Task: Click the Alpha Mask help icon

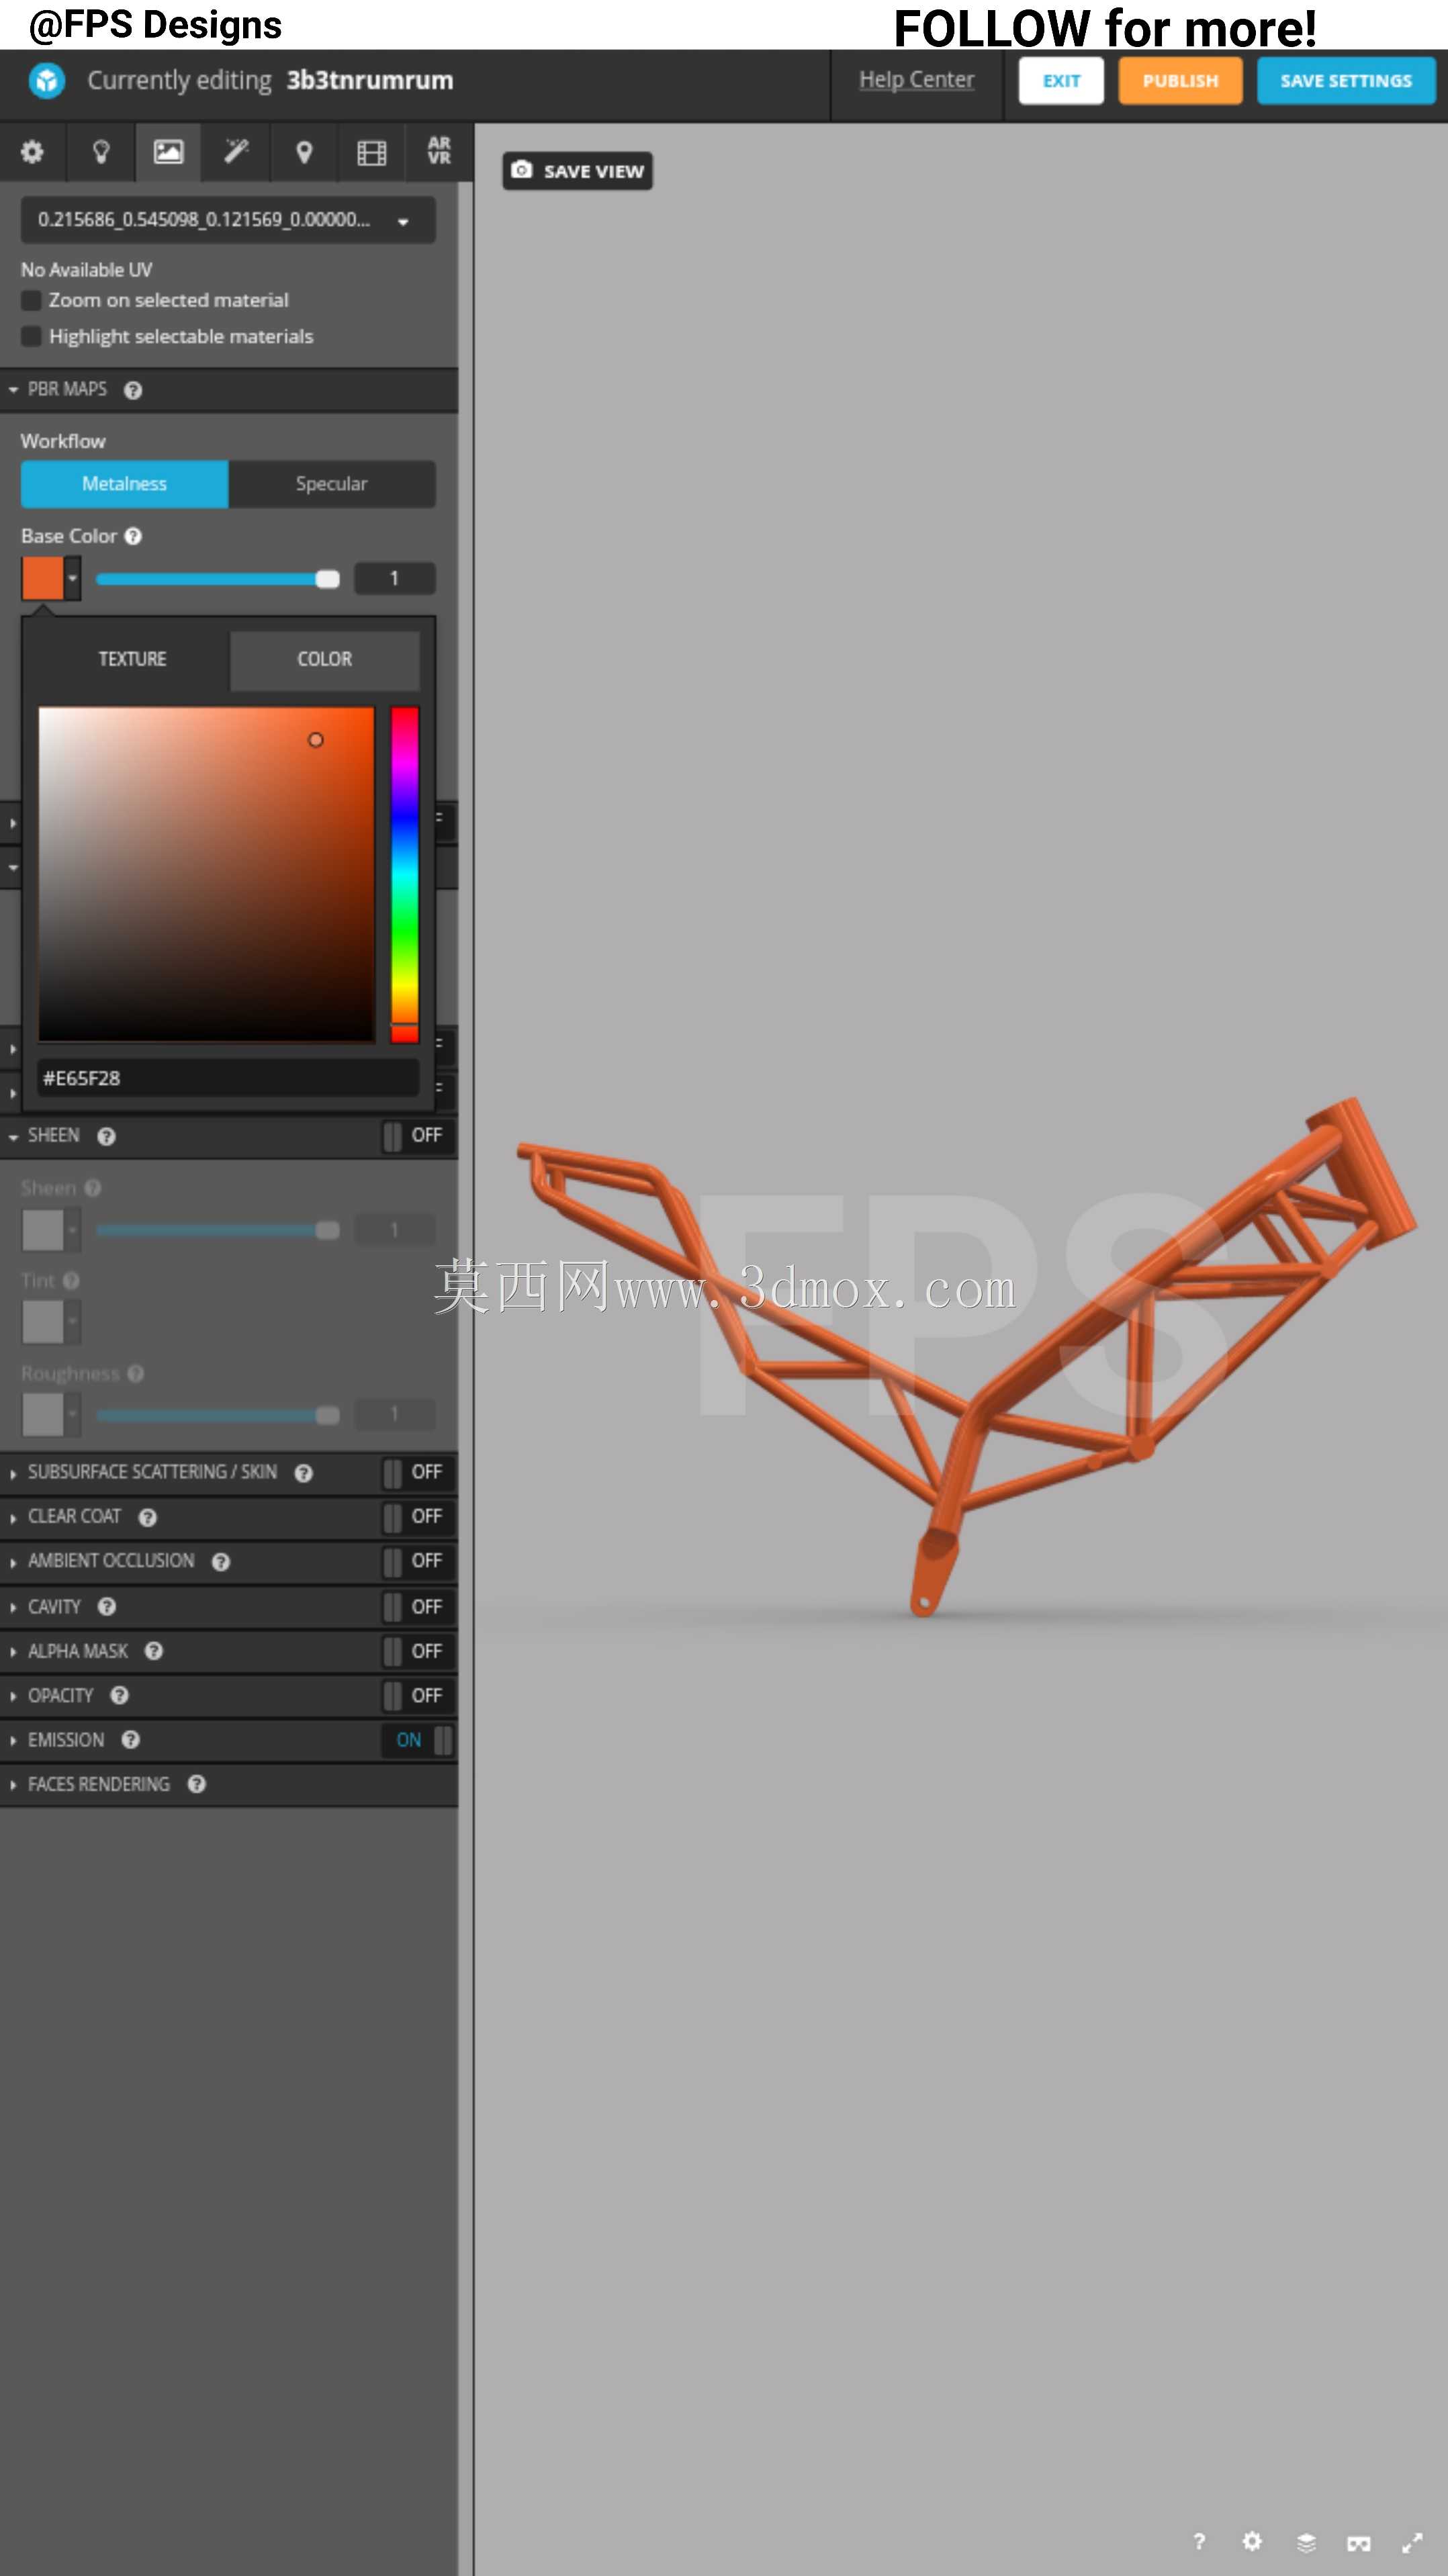Action: point(154,1651)
